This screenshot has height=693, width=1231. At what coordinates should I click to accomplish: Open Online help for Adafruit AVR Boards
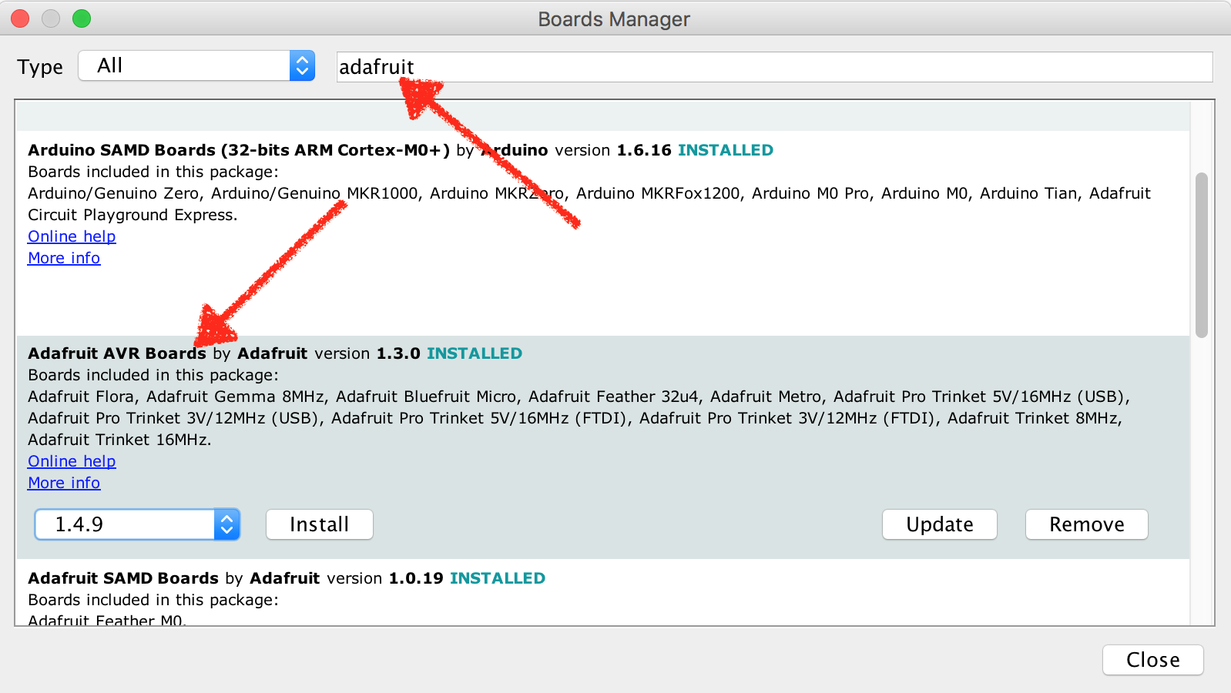click(72, 461)
